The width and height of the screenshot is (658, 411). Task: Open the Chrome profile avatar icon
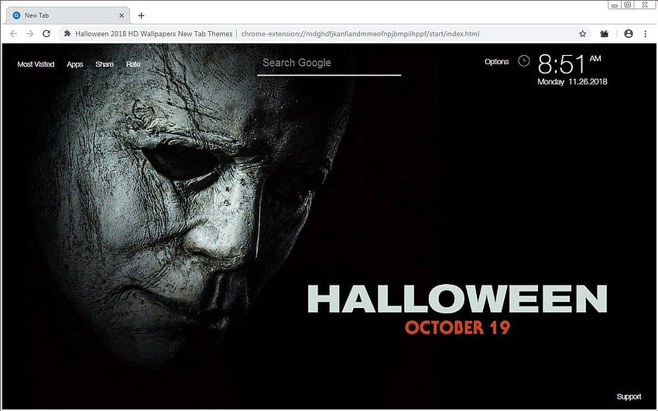tap(629, 33)
